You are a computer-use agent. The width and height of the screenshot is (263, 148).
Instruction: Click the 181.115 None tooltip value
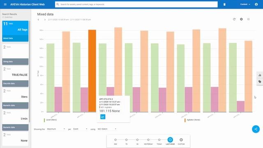[110, 111]
